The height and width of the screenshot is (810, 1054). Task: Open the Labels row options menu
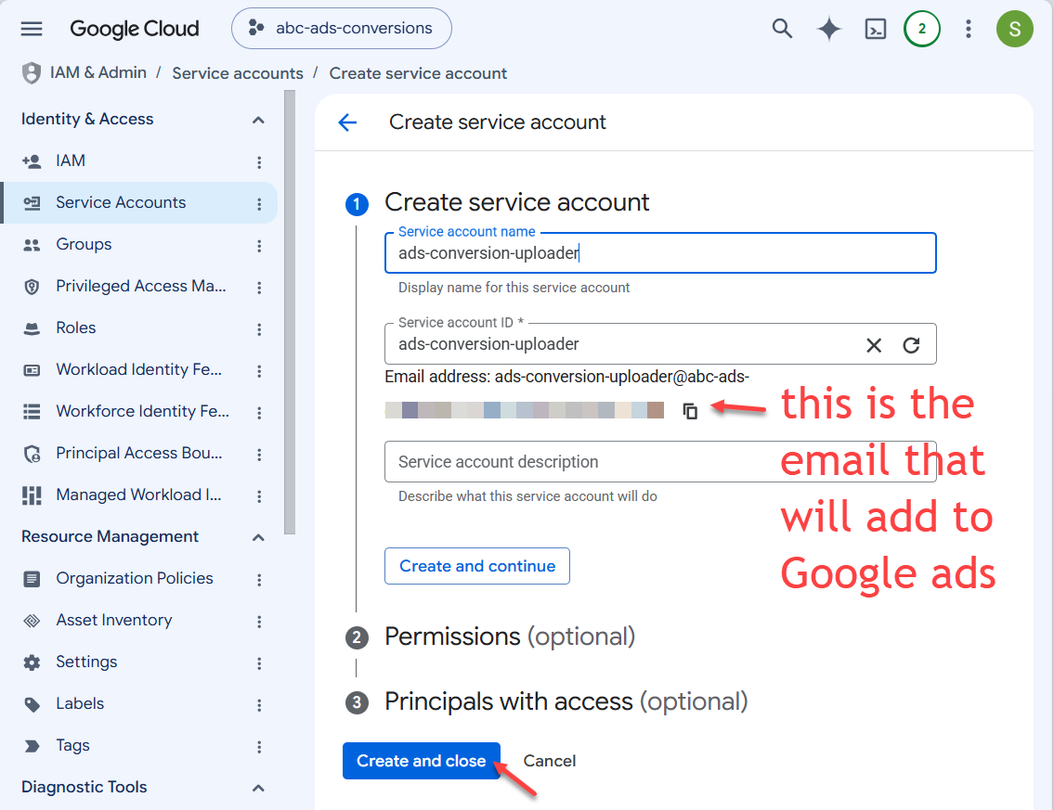tap(259, 705)
